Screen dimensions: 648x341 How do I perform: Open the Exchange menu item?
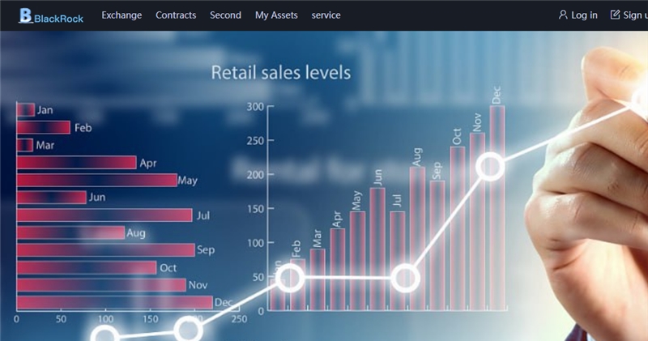click(x=122, y=15)
